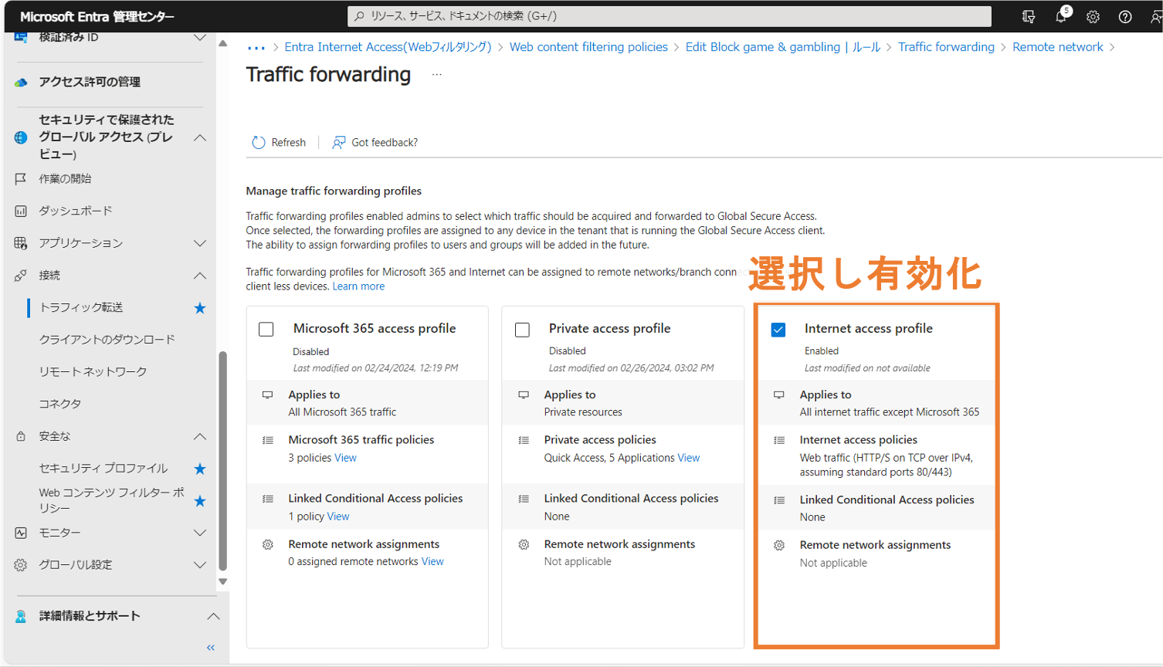
Task: Click the lock icon beside 安全な
Action: pos(21,436)
